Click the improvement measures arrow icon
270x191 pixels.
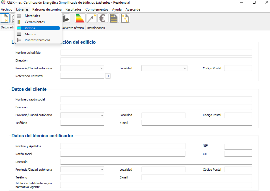pyautogui.click(x=91, y=18)
